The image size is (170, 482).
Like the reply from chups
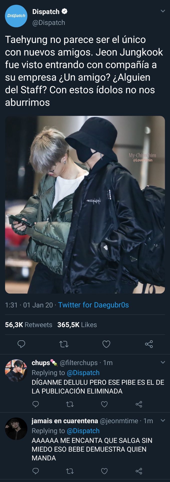tap(104, 404)
